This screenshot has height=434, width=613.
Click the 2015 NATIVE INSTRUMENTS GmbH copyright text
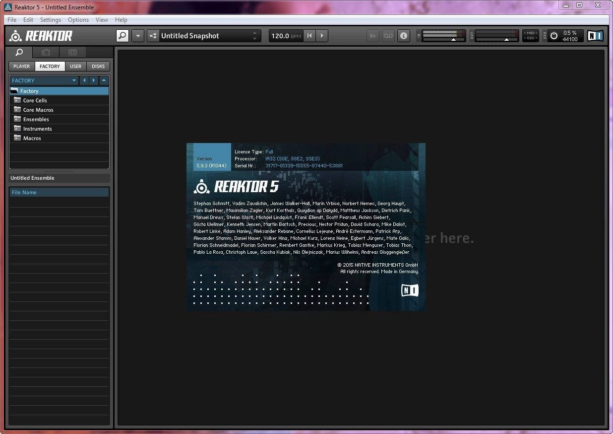[x=377, y=265]
